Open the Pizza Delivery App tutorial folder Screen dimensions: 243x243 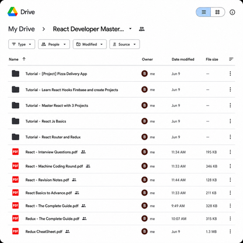point(56,74)
